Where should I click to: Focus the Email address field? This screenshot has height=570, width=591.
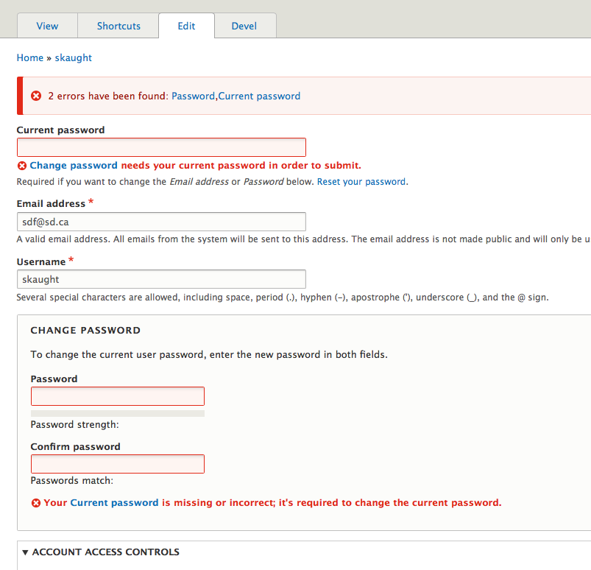pos(161,222)
